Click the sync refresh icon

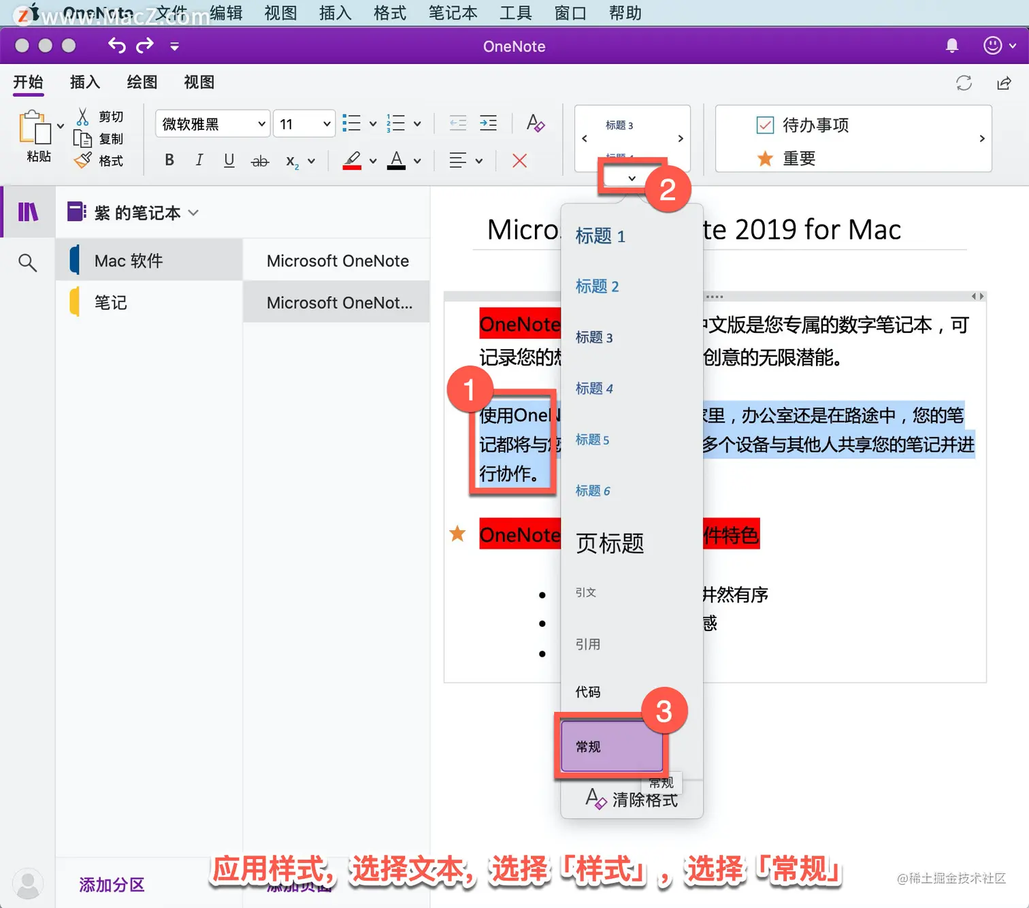964,83
